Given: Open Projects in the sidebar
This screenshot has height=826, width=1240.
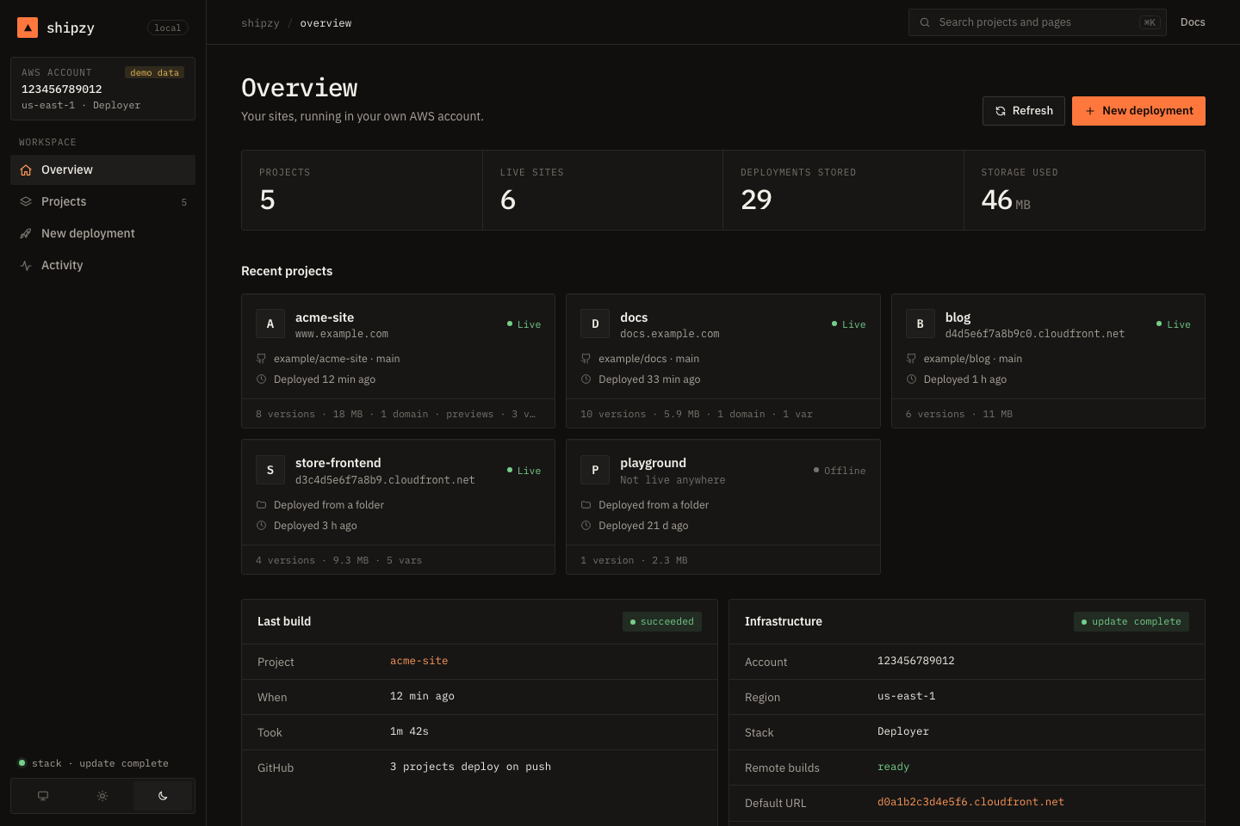Looking at the screenshot, I should pyautogui.click(x=102, y=202).
